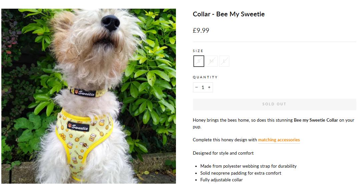Click the SIZE label
362x185 pixels.
(198, 51)
